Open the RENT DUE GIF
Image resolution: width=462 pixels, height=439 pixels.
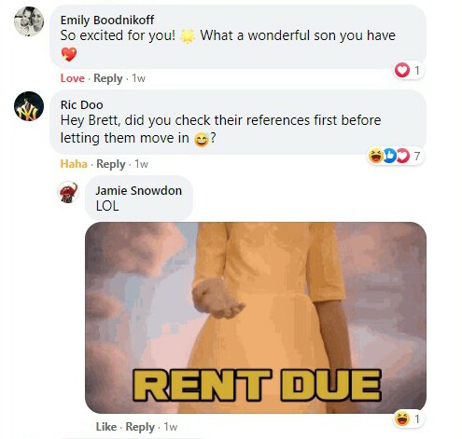coord(256,318)
